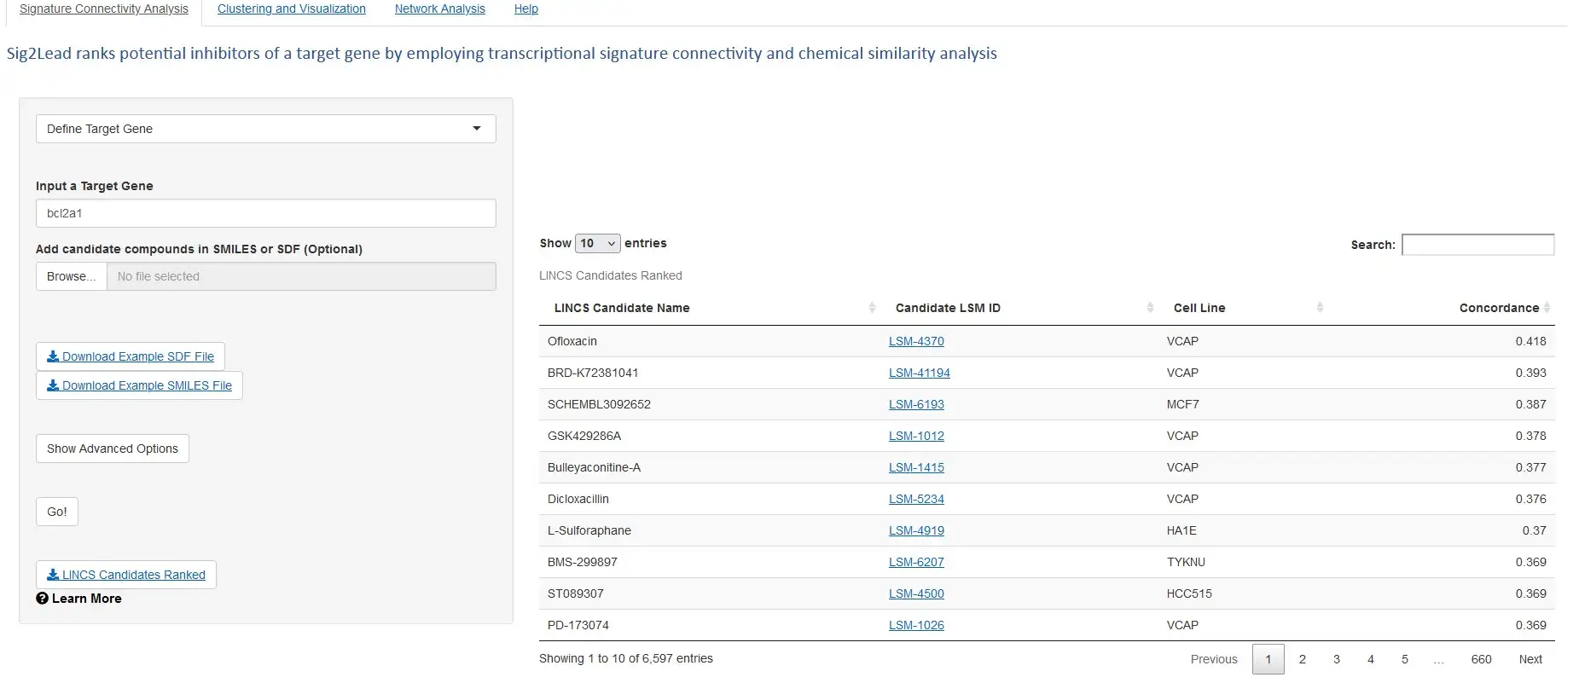The width and height of the screenshot is (1579, 683).
Task: Expand the Define Target Gene dropdown
Action: pos(265,129)
